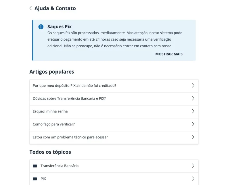Image resolution: width=230 pixels, height=185 pixels.
Task: Expand the chevron on 'Esqueci minha senha'
Action: click(x=193, y=111)
